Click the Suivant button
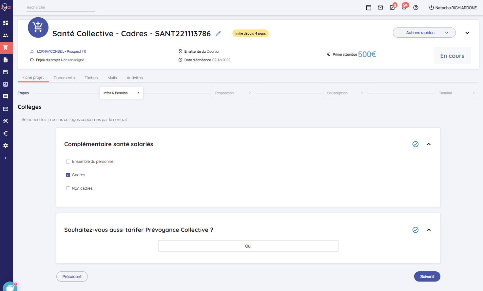 [x=427, y=277]
